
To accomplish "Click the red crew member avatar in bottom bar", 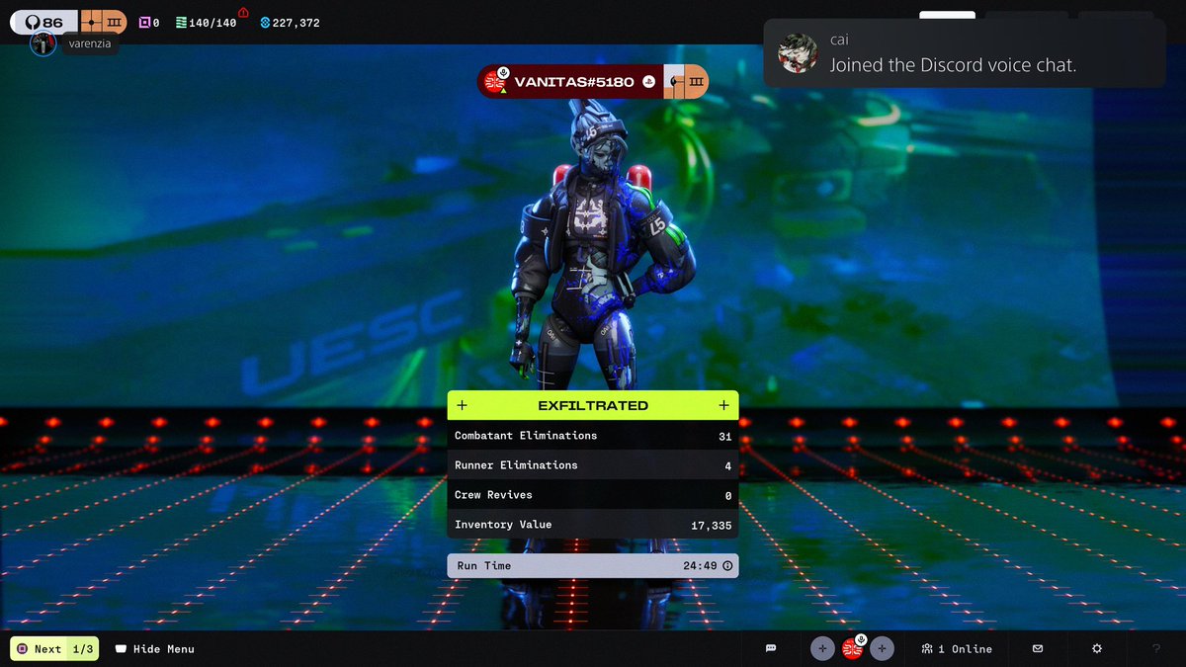I will point(852,649).
